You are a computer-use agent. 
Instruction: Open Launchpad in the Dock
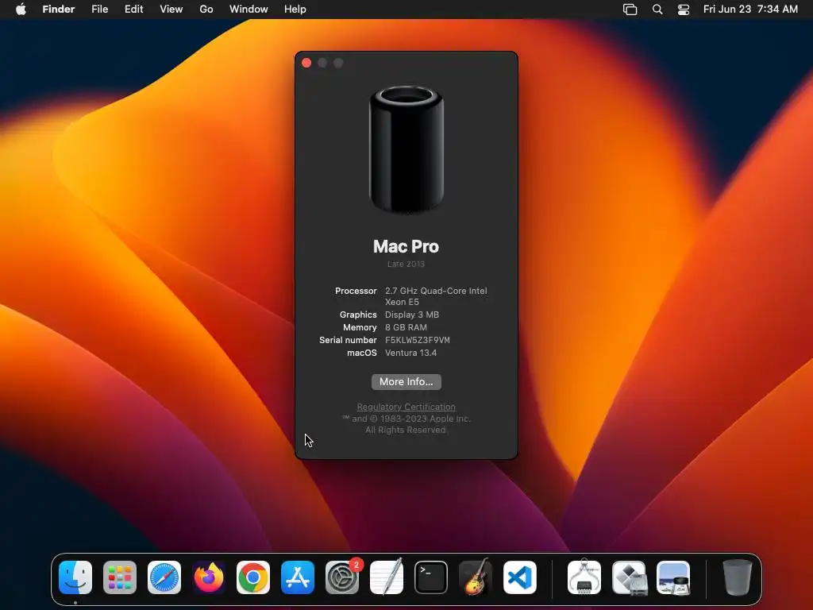click(x=120, y=577)
